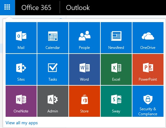Open the Sites SharePoint tile
The width and height of the screenshot is (166, 128).
pyautogui.click(x=21, y=69)
